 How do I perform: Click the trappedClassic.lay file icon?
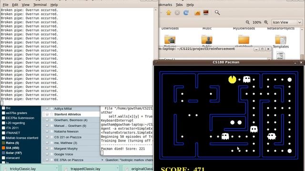(66, 169)
